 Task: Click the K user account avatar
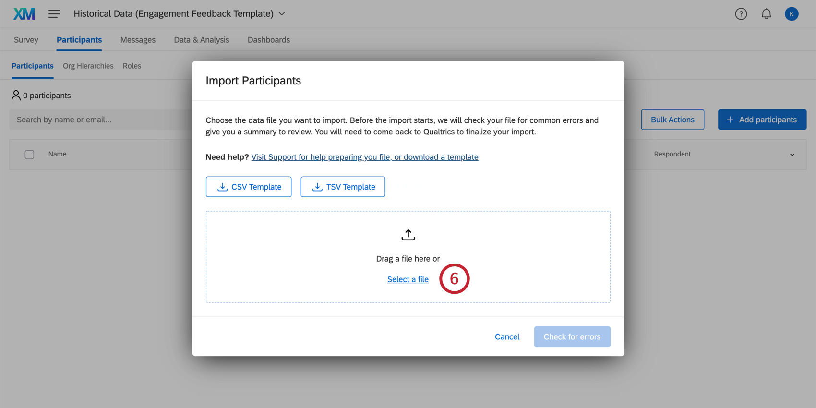tap(791, 14)
